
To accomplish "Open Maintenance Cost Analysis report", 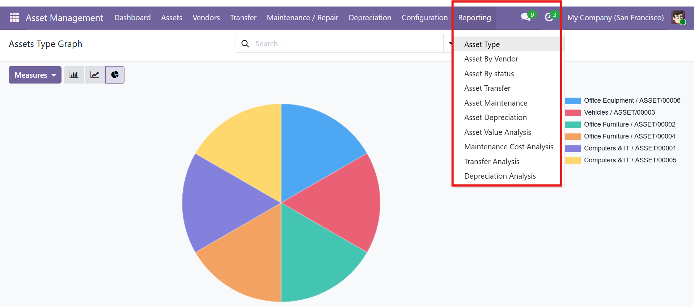I will 508,147.
